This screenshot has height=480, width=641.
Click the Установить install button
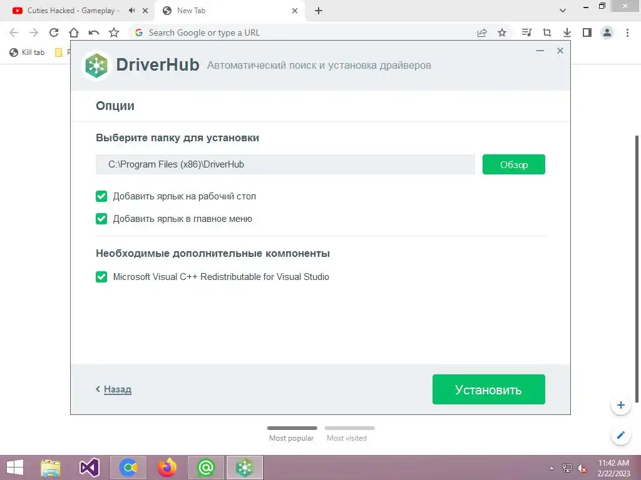pos(488,389)
